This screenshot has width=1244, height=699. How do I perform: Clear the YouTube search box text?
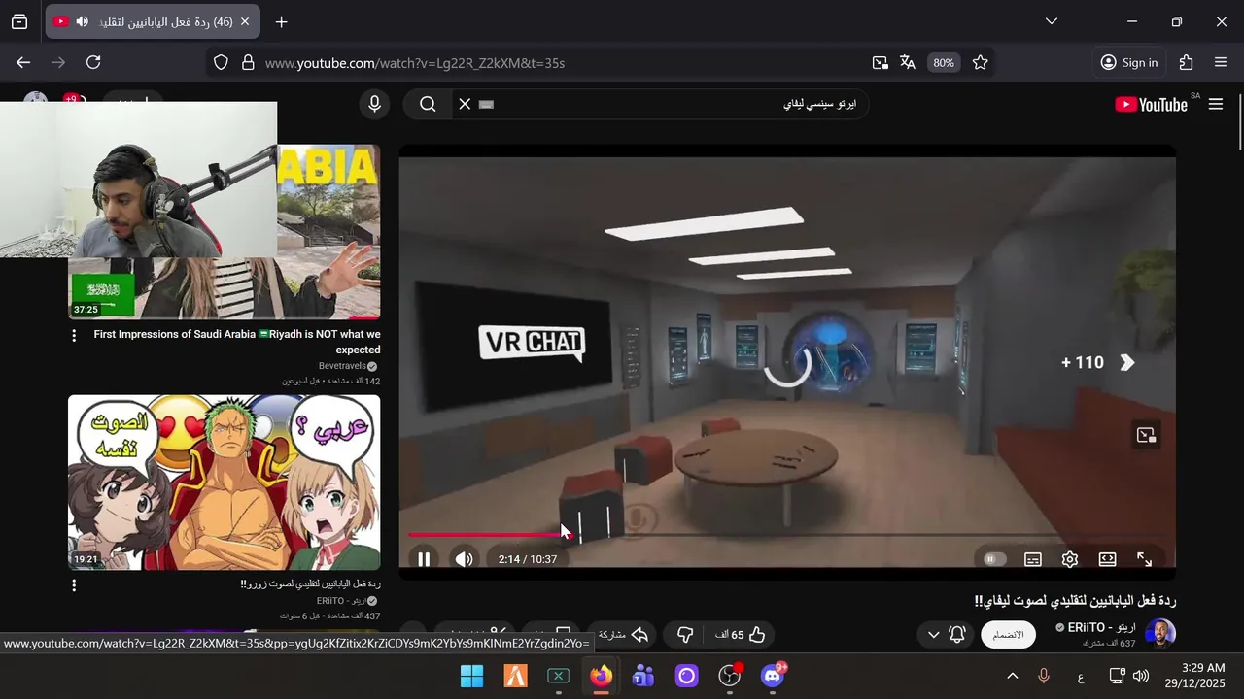[x=465, y=104]
